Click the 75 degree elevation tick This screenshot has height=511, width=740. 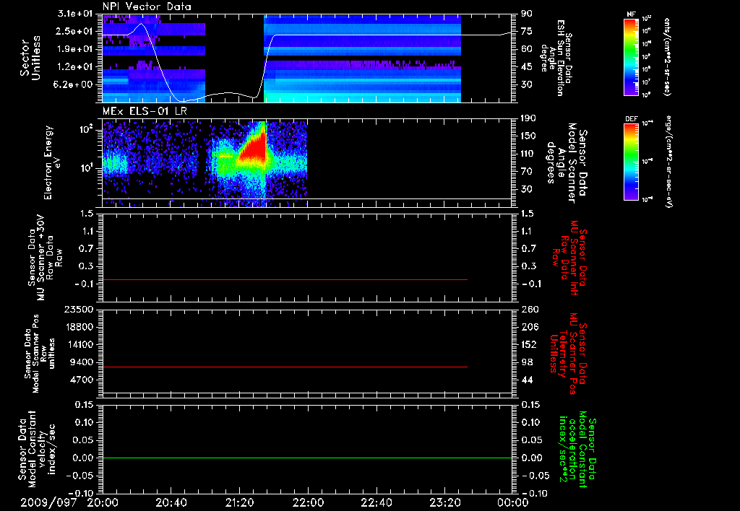pyautogui.click(x=527, y=31)
